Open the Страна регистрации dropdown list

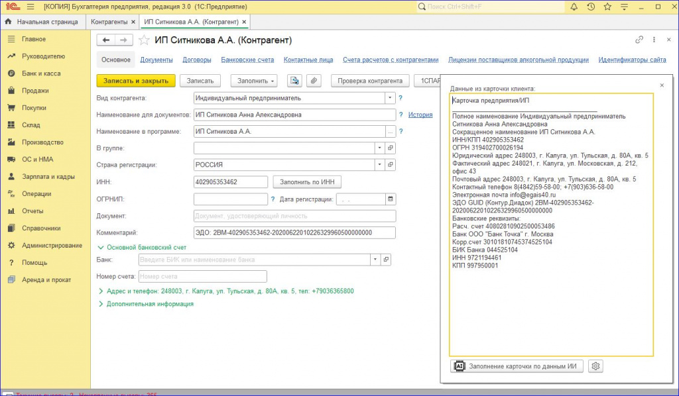tap(379, 164)
